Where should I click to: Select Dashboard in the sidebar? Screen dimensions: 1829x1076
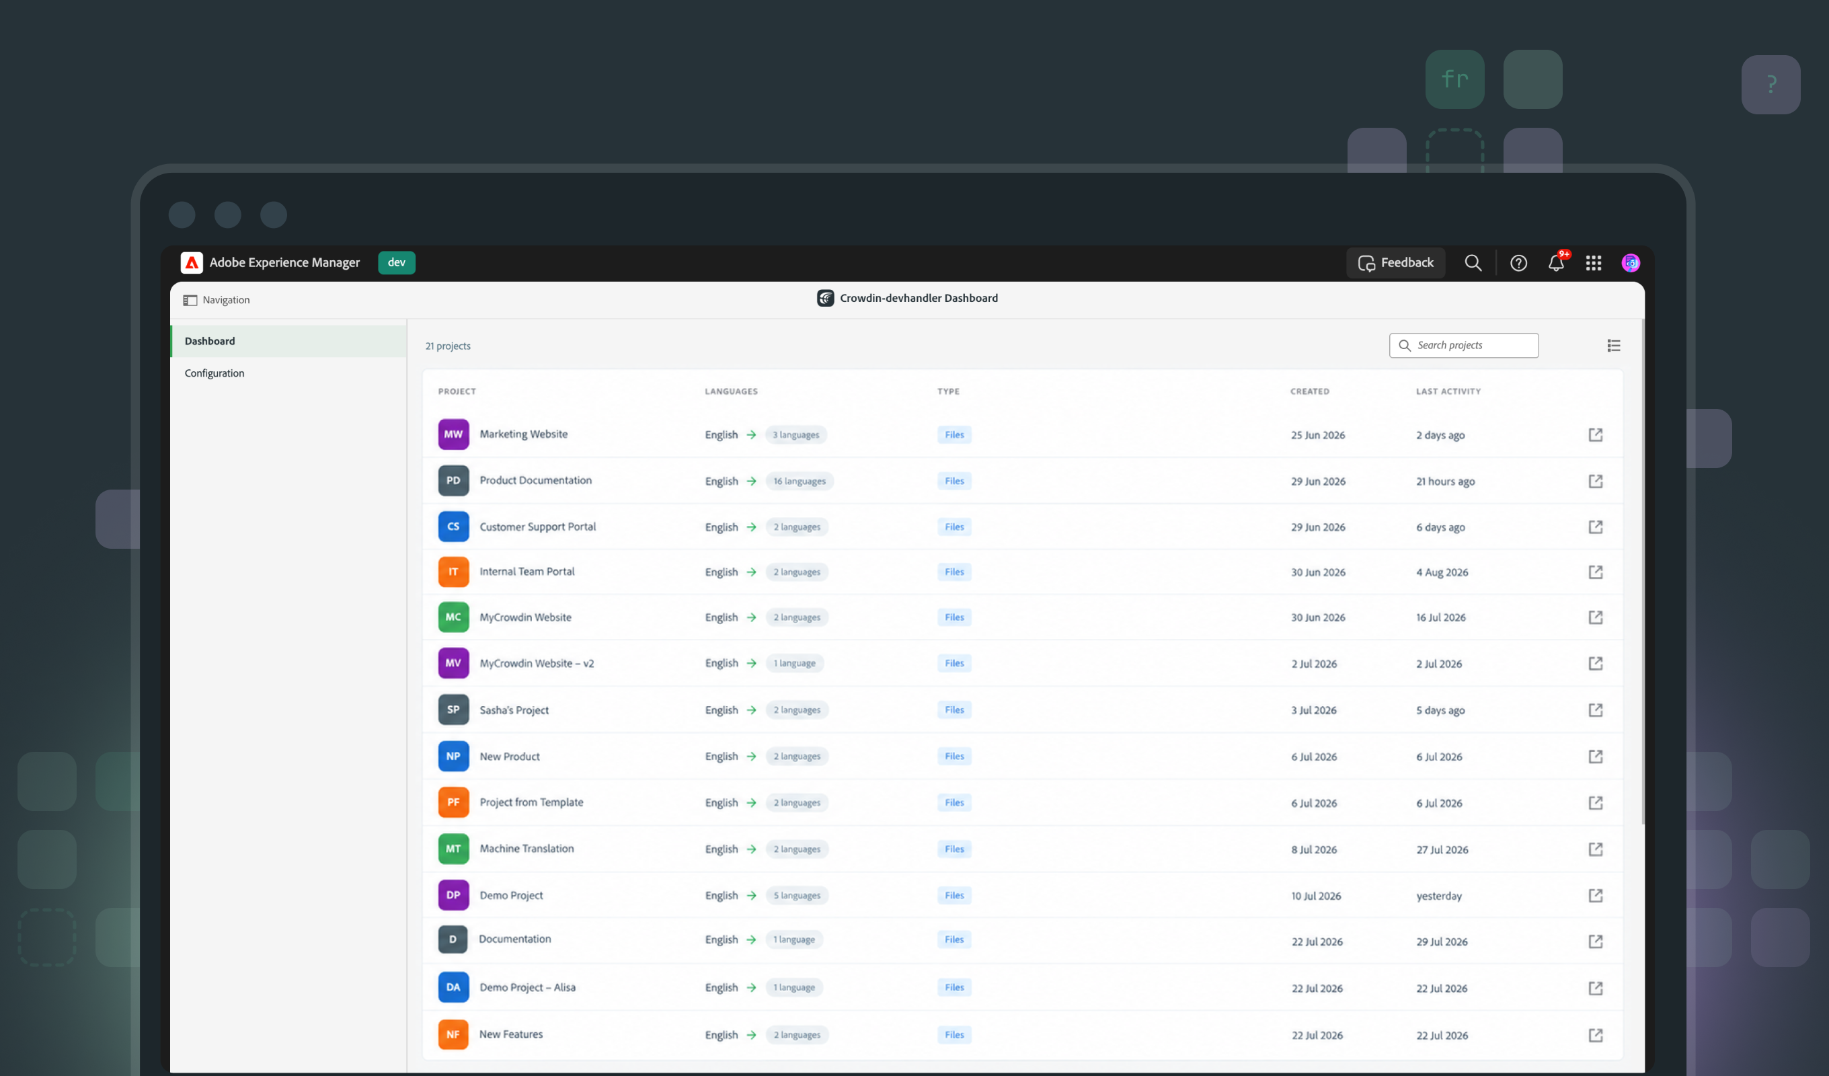coord(289,341)
